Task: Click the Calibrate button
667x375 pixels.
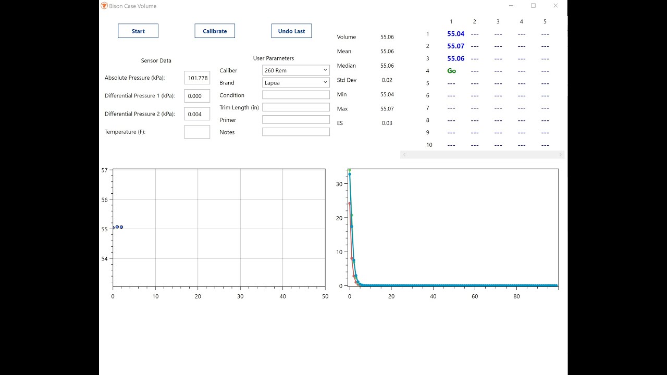Action: click(x=215, y=31)
